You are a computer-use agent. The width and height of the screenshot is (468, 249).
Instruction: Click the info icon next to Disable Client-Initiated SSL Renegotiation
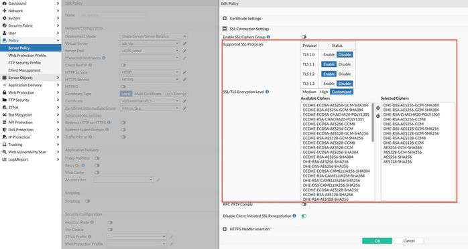click(294, 216)
